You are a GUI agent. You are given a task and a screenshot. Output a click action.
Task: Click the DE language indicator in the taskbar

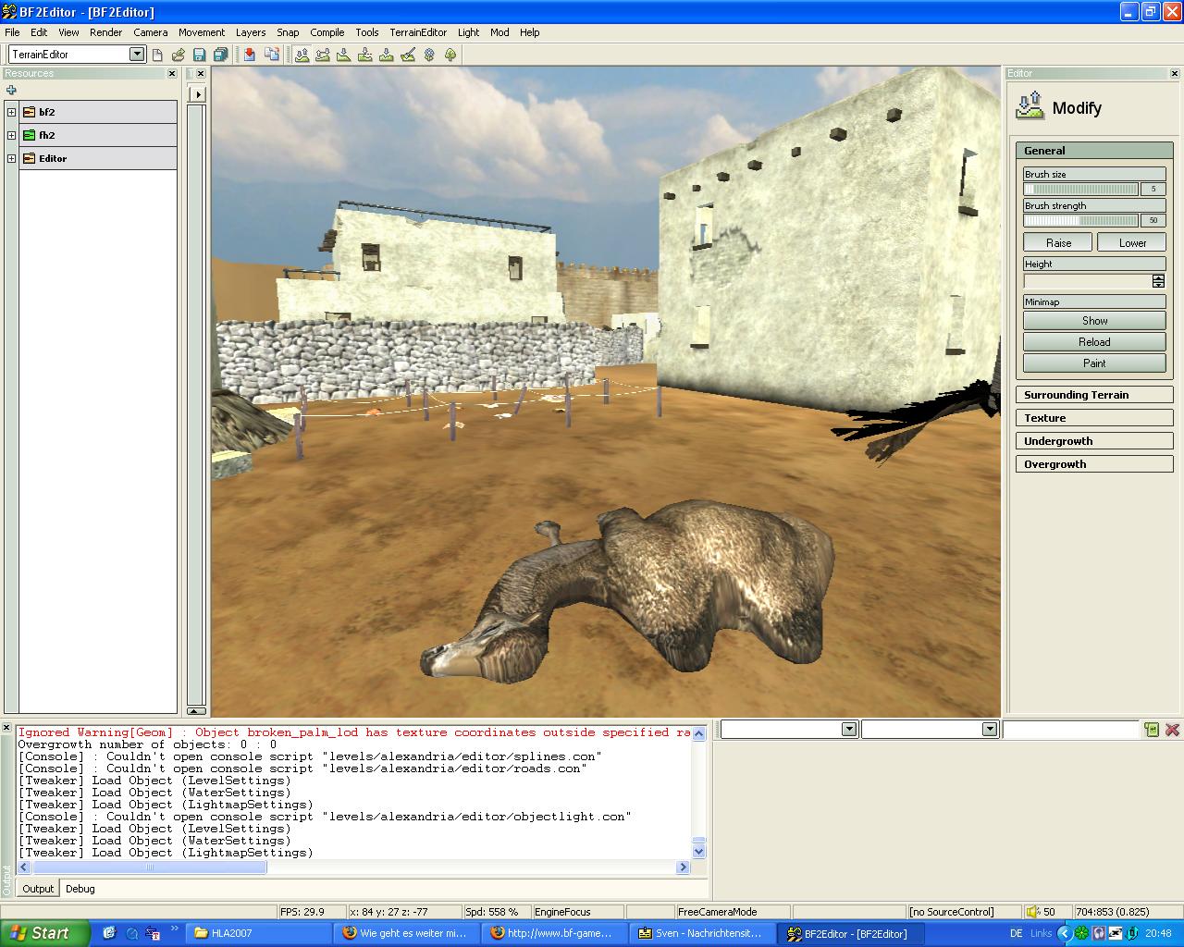[1017, 933]
